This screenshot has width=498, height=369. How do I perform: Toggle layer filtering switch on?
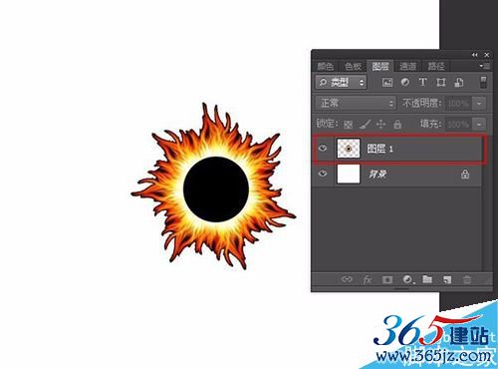pos(483,82)
